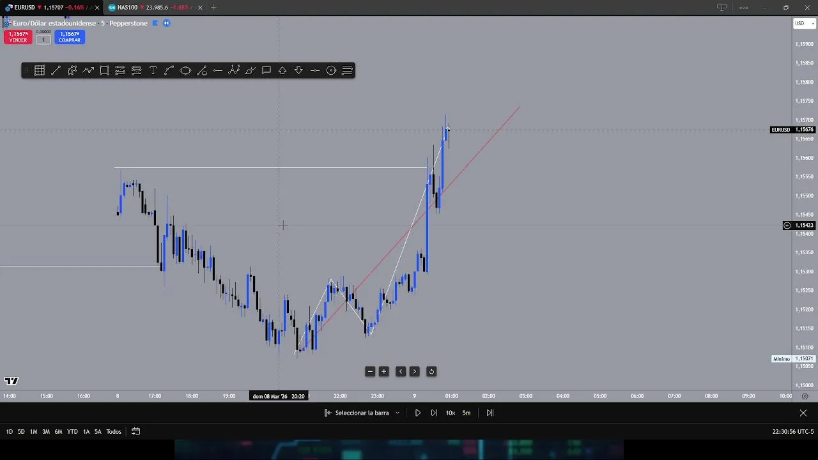Select the trend line tool
Screen dimensions: 818x460
pos(56,70)
